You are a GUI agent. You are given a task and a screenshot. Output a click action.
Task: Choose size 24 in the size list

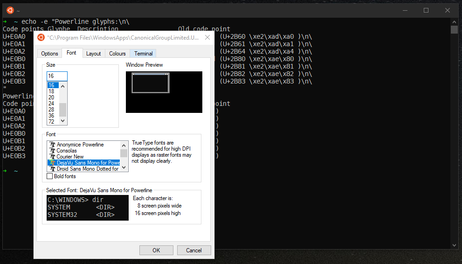[x=53, y=104]
